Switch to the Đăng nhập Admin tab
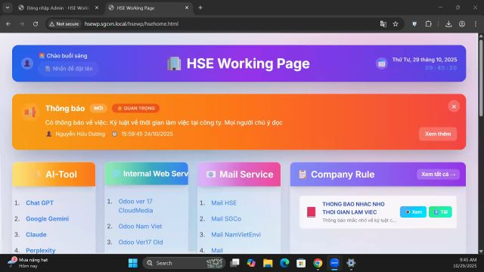 [58, 8]
